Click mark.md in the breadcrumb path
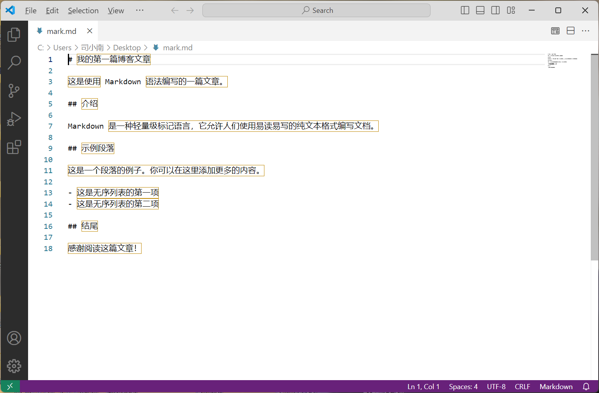This screenshot has width=599, height=393. [177, 48]
